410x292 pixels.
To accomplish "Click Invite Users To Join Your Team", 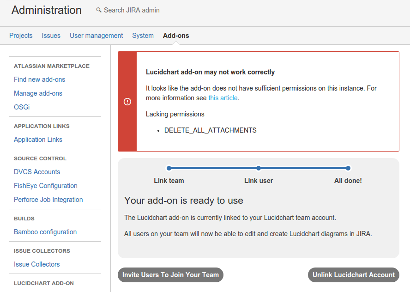I will pyautogui.click(x=170, y=275).
